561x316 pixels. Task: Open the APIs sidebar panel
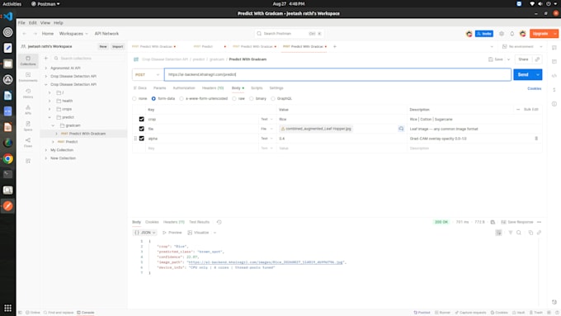tap(28, 110)
